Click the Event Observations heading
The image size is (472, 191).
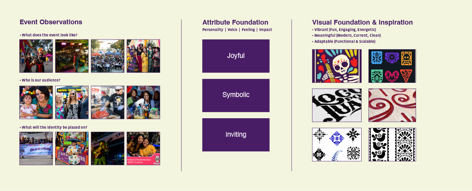[x=51, y=22]
